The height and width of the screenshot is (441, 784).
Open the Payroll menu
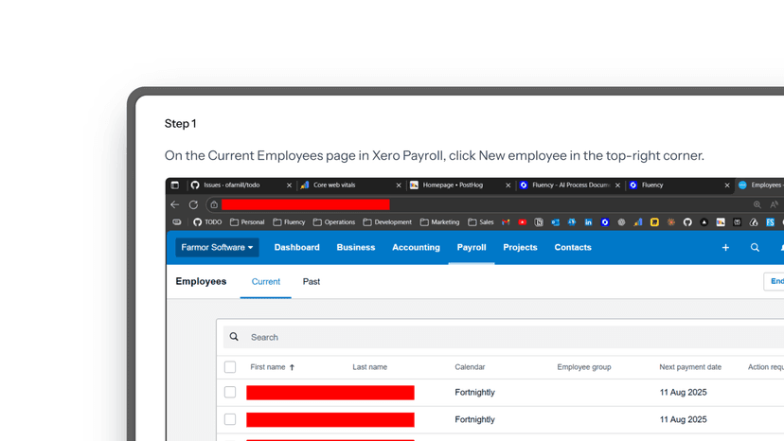point(472,248)
